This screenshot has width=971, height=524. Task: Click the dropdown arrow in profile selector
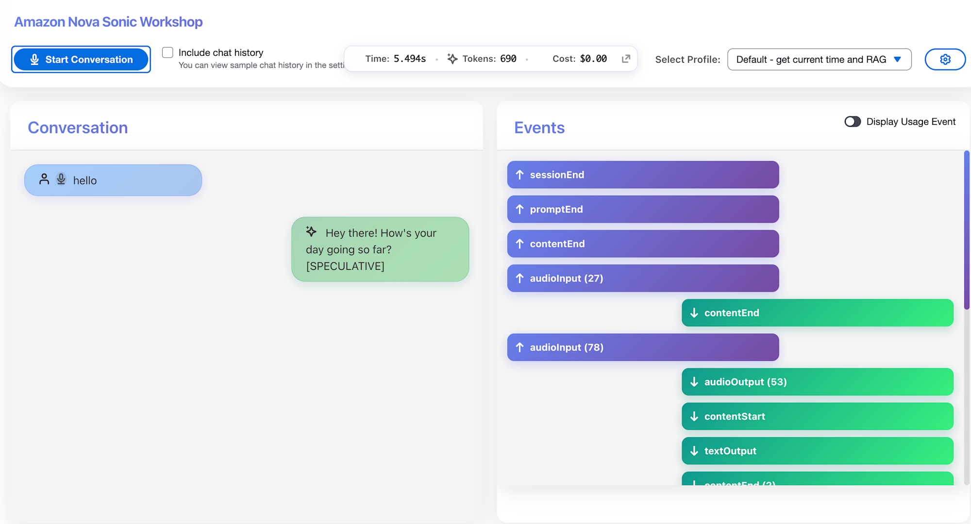coord(897,59)
